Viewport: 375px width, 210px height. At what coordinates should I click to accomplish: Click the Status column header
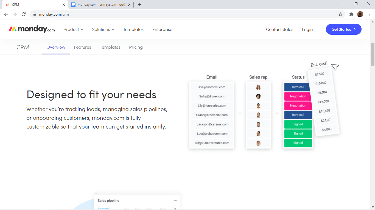[x=298, y=77]
